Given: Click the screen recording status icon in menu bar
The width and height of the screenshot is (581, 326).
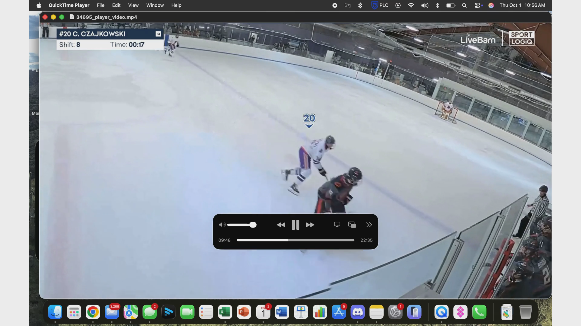Looking at the screenshot, I should [335, 5].
